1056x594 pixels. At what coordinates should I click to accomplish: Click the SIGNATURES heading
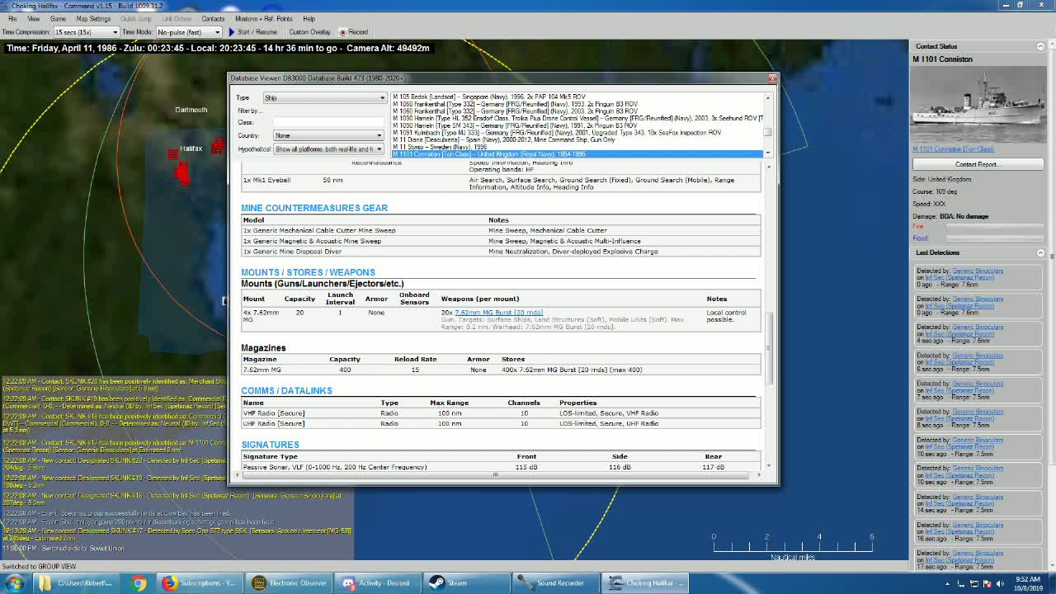coord(270,445)
